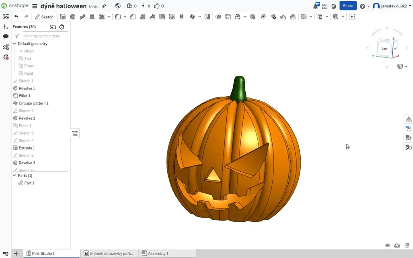This screenshot has height=258, width=413.
Task: Open the view cube Left face
Action: pyautogui.click(x=384, y=48)
